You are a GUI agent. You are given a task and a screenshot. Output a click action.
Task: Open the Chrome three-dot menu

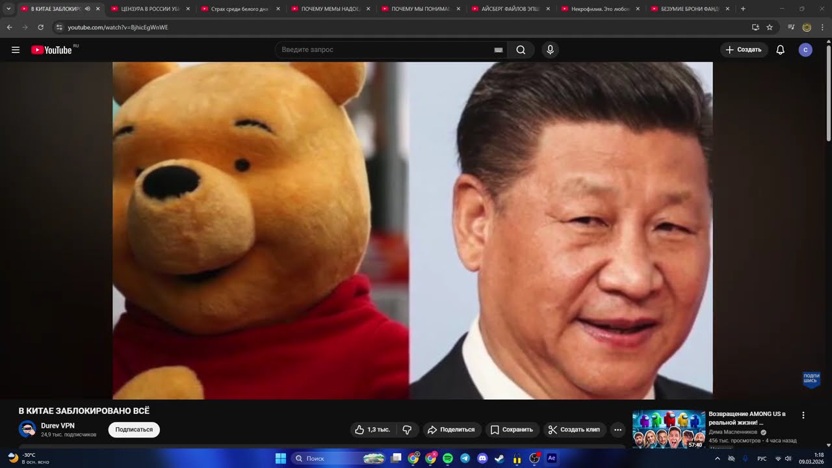(822, 27)
